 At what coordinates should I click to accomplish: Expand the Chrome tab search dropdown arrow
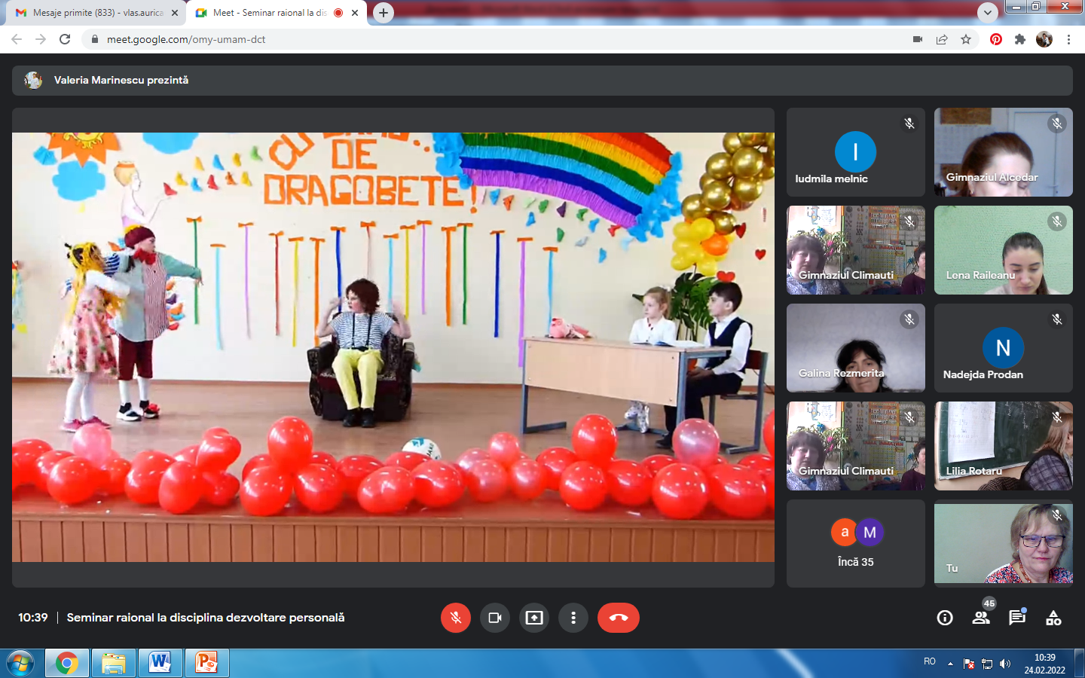987,13
